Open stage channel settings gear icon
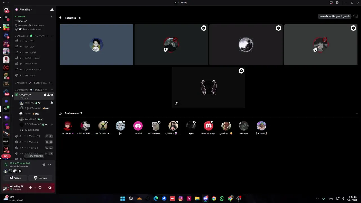The image size is (361, 203). pos(52,95)
